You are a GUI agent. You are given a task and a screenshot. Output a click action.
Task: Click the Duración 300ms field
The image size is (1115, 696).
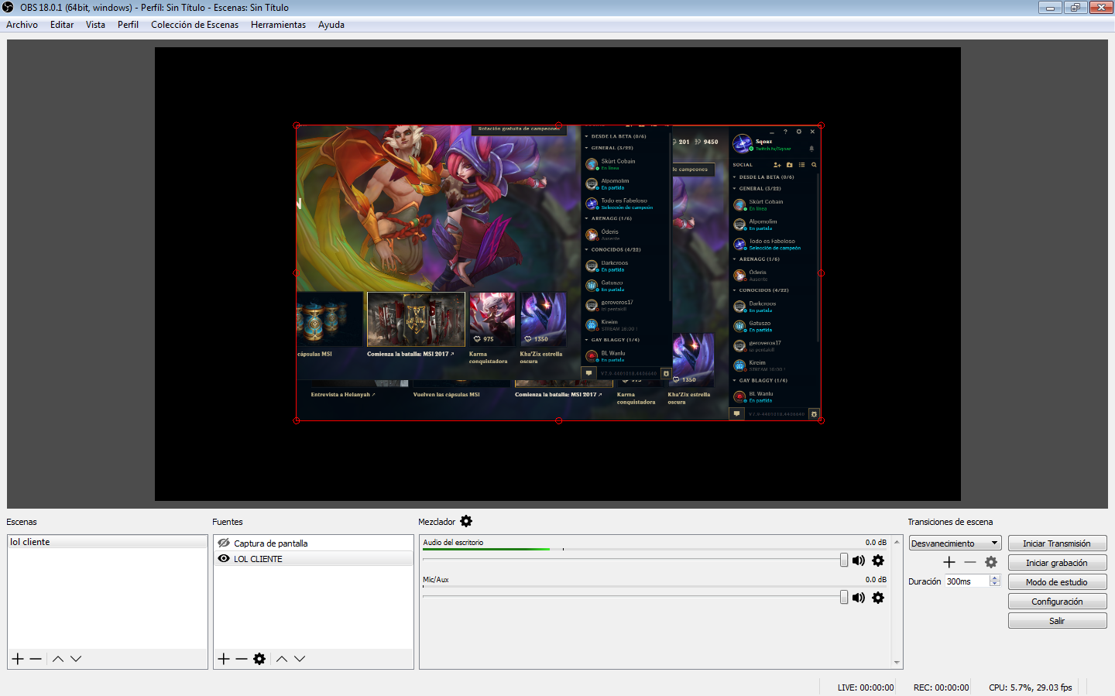coord(966,581)
